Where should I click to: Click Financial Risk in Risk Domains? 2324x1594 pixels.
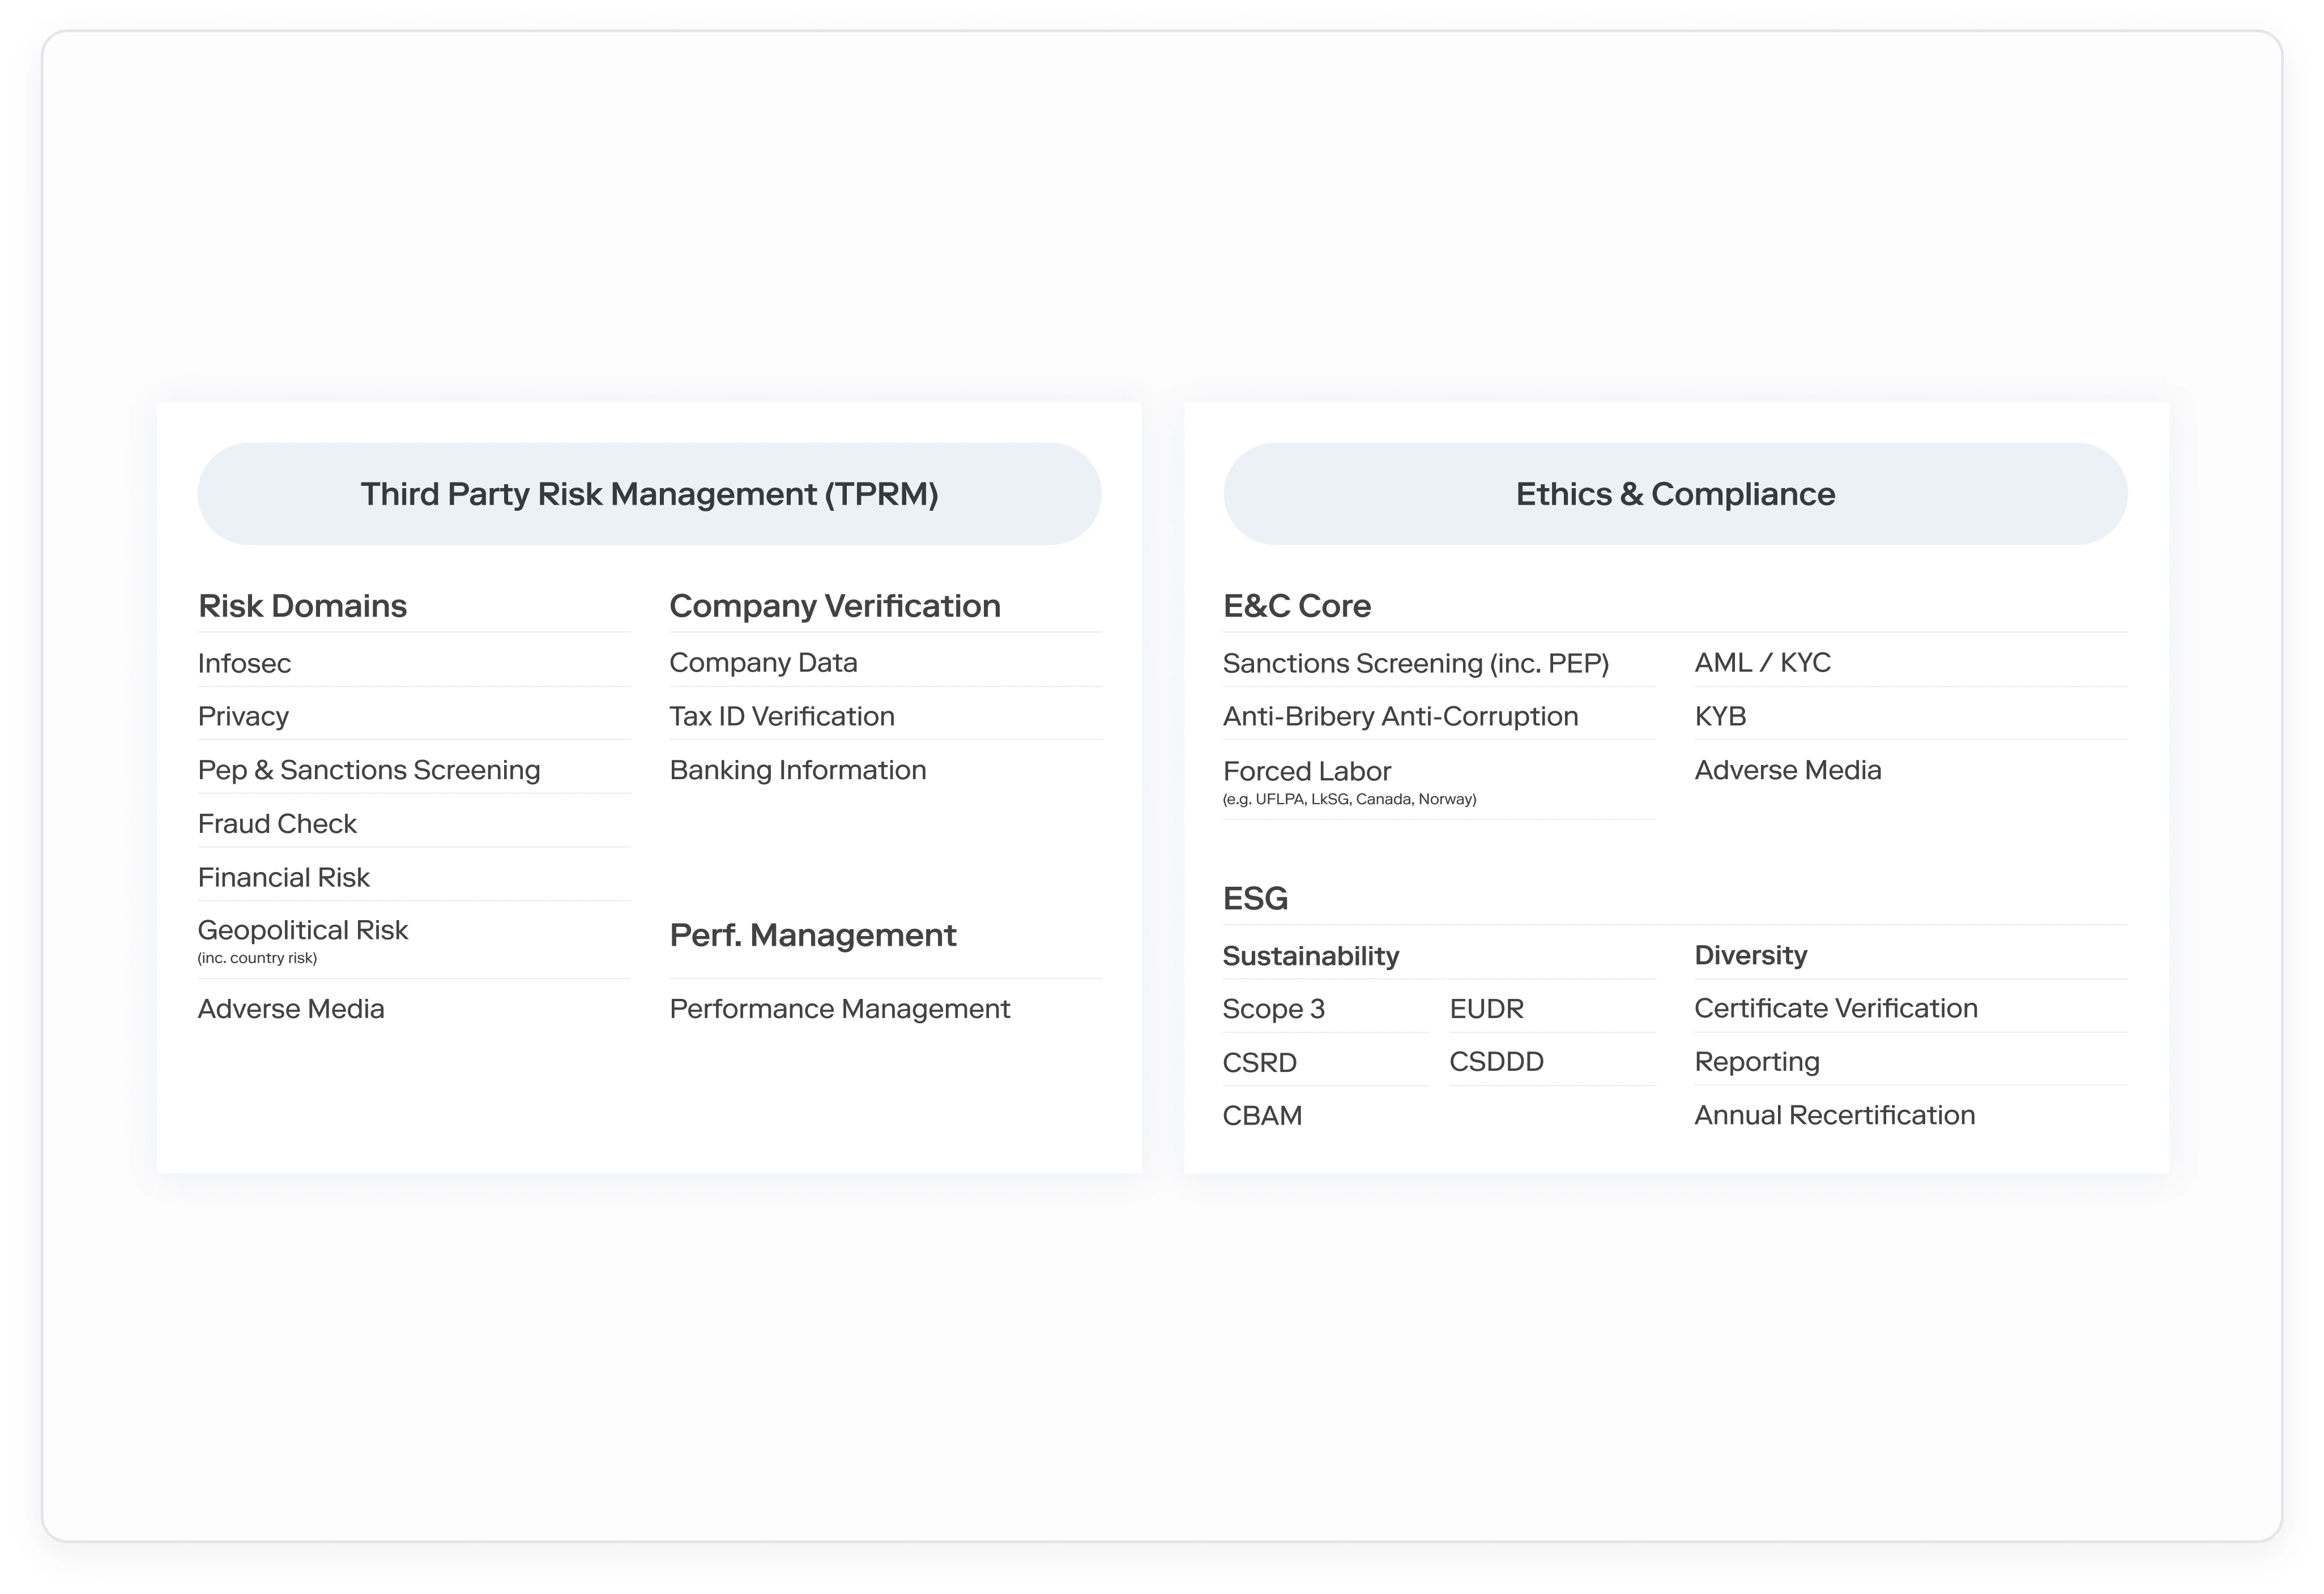coord(284,877)
